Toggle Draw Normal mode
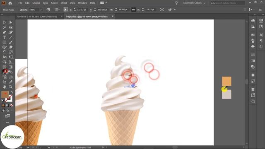 point(3,111)
